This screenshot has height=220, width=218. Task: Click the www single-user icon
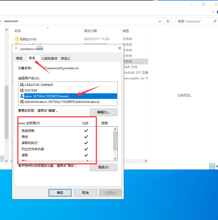[x=22, y=96]
